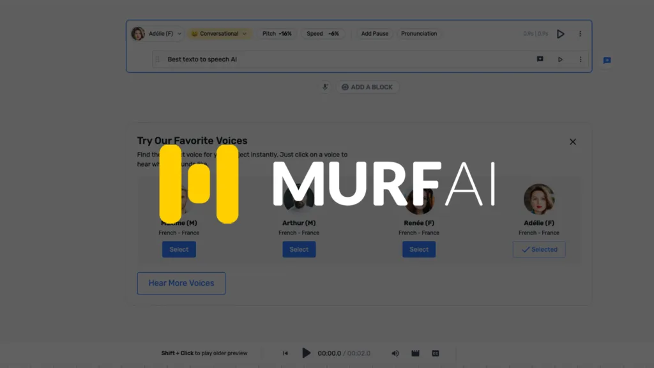The image size is (654, 368).
Task: Open the block's three-dot options menu
Action: pos(580,34)
